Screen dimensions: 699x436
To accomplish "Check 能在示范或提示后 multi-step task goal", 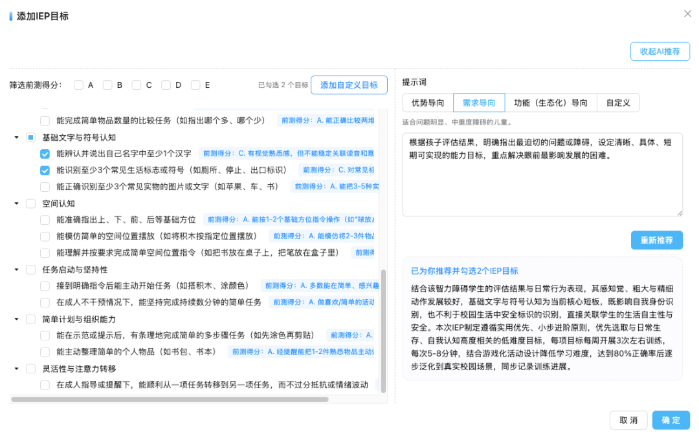I will (45, 335).
